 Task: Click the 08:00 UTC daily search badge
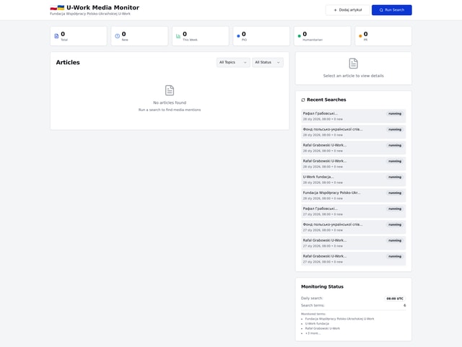tap(395, 299)
